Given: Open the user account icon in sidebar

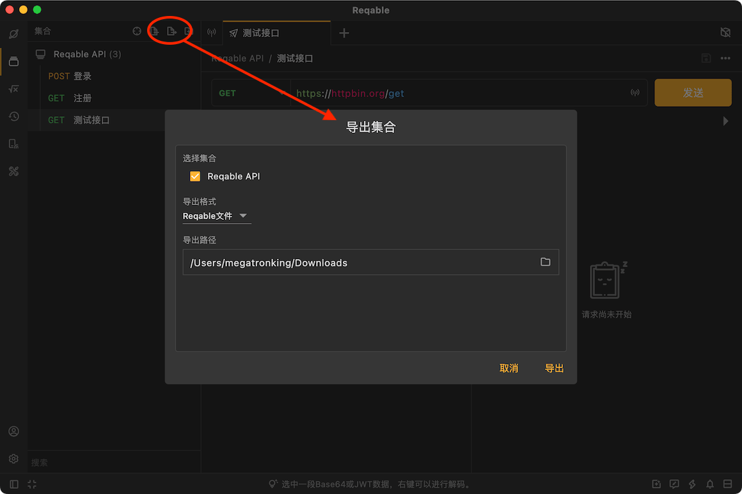Looking at the screenshot, I should click(x=13, y=431).
